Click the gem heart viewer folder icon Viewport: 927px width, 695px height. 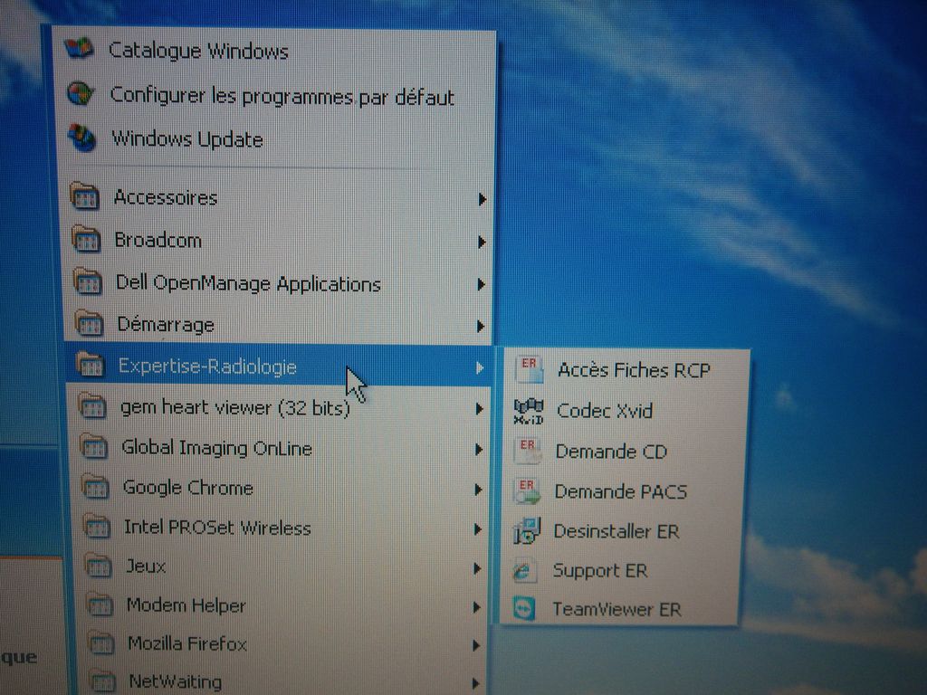coord(92,405)
